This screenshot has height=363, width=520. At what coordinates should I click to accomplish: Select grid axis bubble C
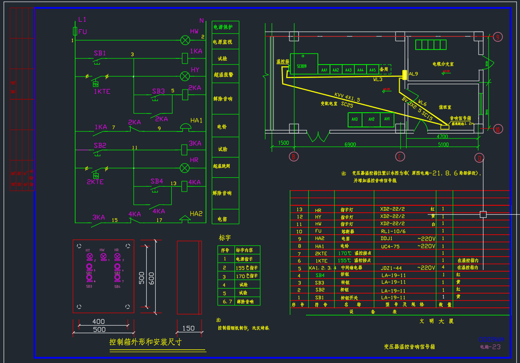click(x=400, y=157)
